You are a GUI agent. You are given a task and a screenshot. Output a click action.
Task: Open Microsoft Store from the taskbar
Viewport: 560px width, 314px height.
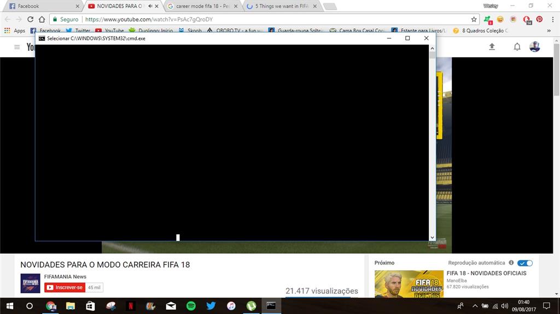pyautogui.click(x=90, y=306)
